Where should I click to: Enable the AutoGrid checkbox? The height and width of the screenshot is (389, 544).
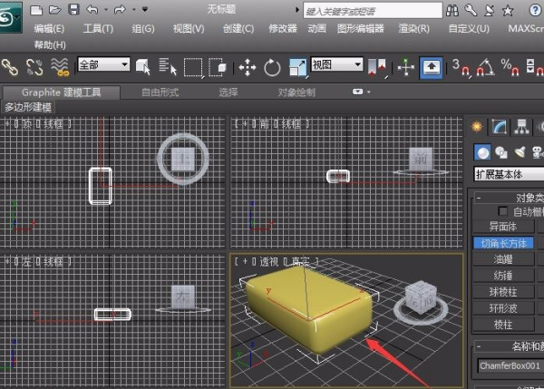(502, 211)
